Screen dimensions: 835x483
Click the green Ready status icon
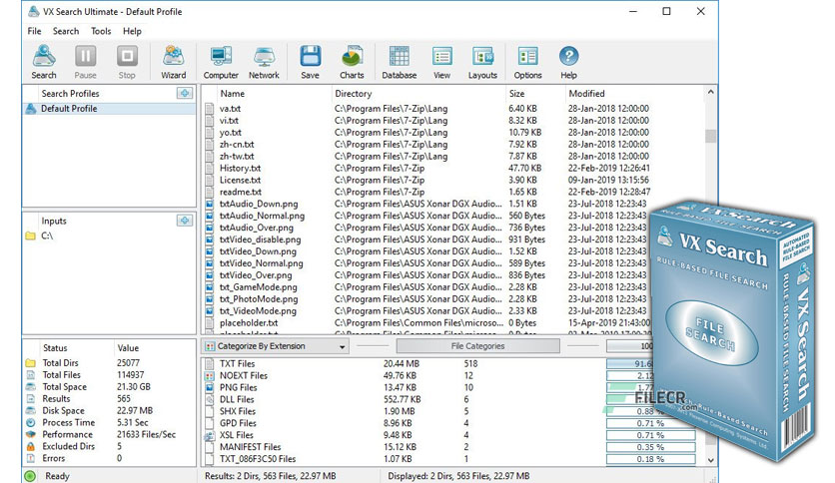30,476
